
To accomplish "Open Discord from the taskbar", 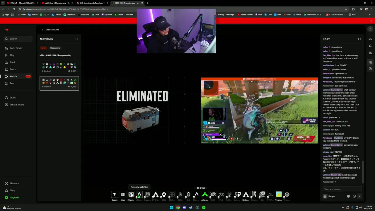I will (x=184, y=207).
